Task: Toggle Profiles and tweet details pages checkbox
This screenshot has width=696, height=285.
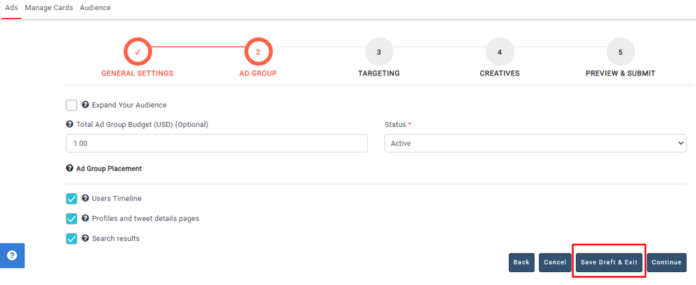Action: pos(71,219)
